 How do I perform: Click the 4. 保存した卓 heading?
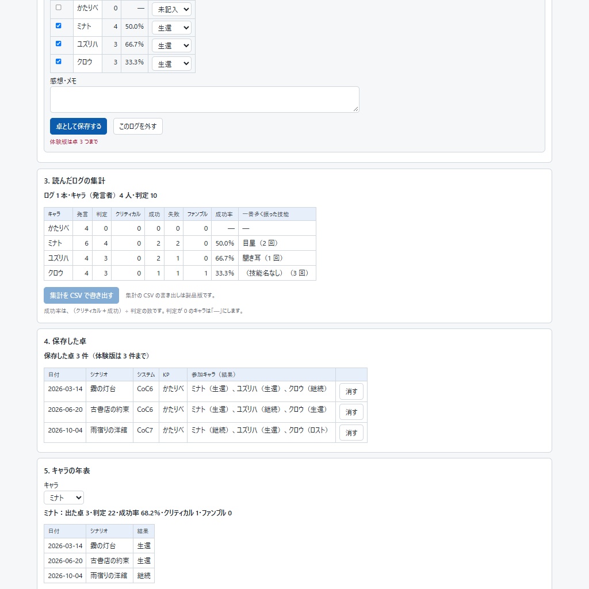pos(65,341)
